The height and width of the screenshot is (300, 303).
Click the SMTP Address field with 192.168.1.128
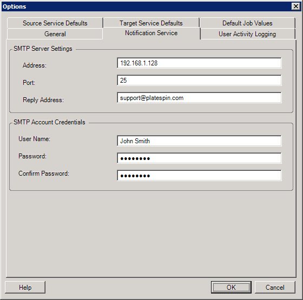click(x=199, y=63)
